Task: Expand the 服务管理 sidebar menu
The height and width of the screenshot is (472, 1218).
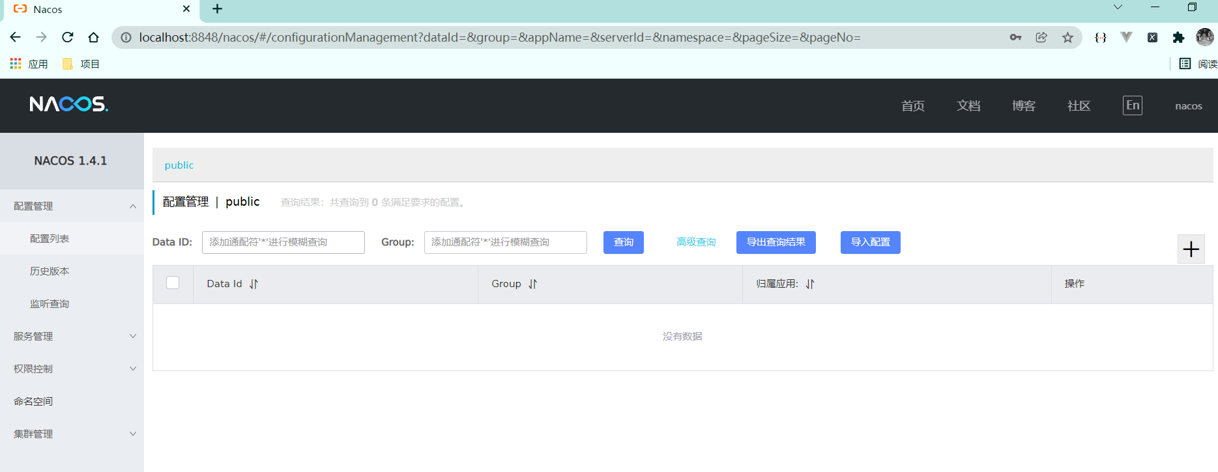Action: click(x=72, y=336)
